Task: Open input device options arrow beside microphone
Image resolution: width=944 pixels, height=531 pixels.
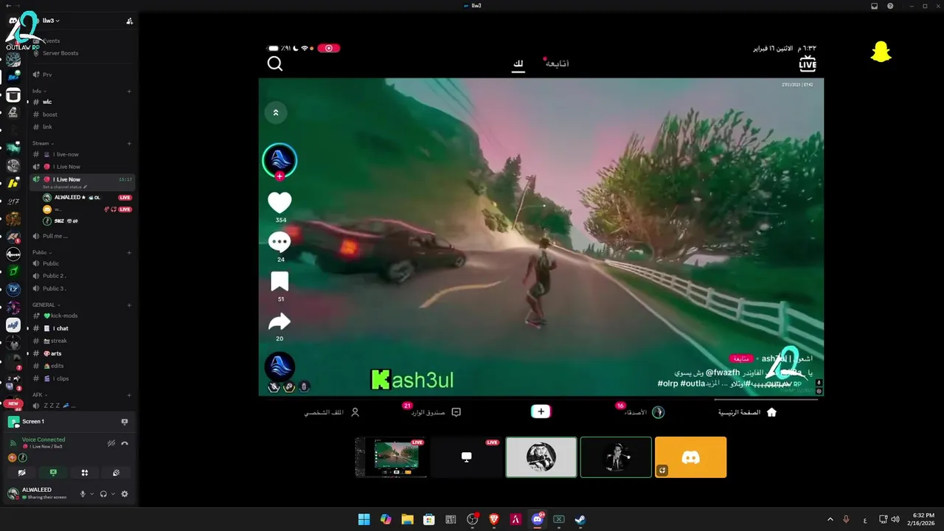Action: (x=91, y=494)
